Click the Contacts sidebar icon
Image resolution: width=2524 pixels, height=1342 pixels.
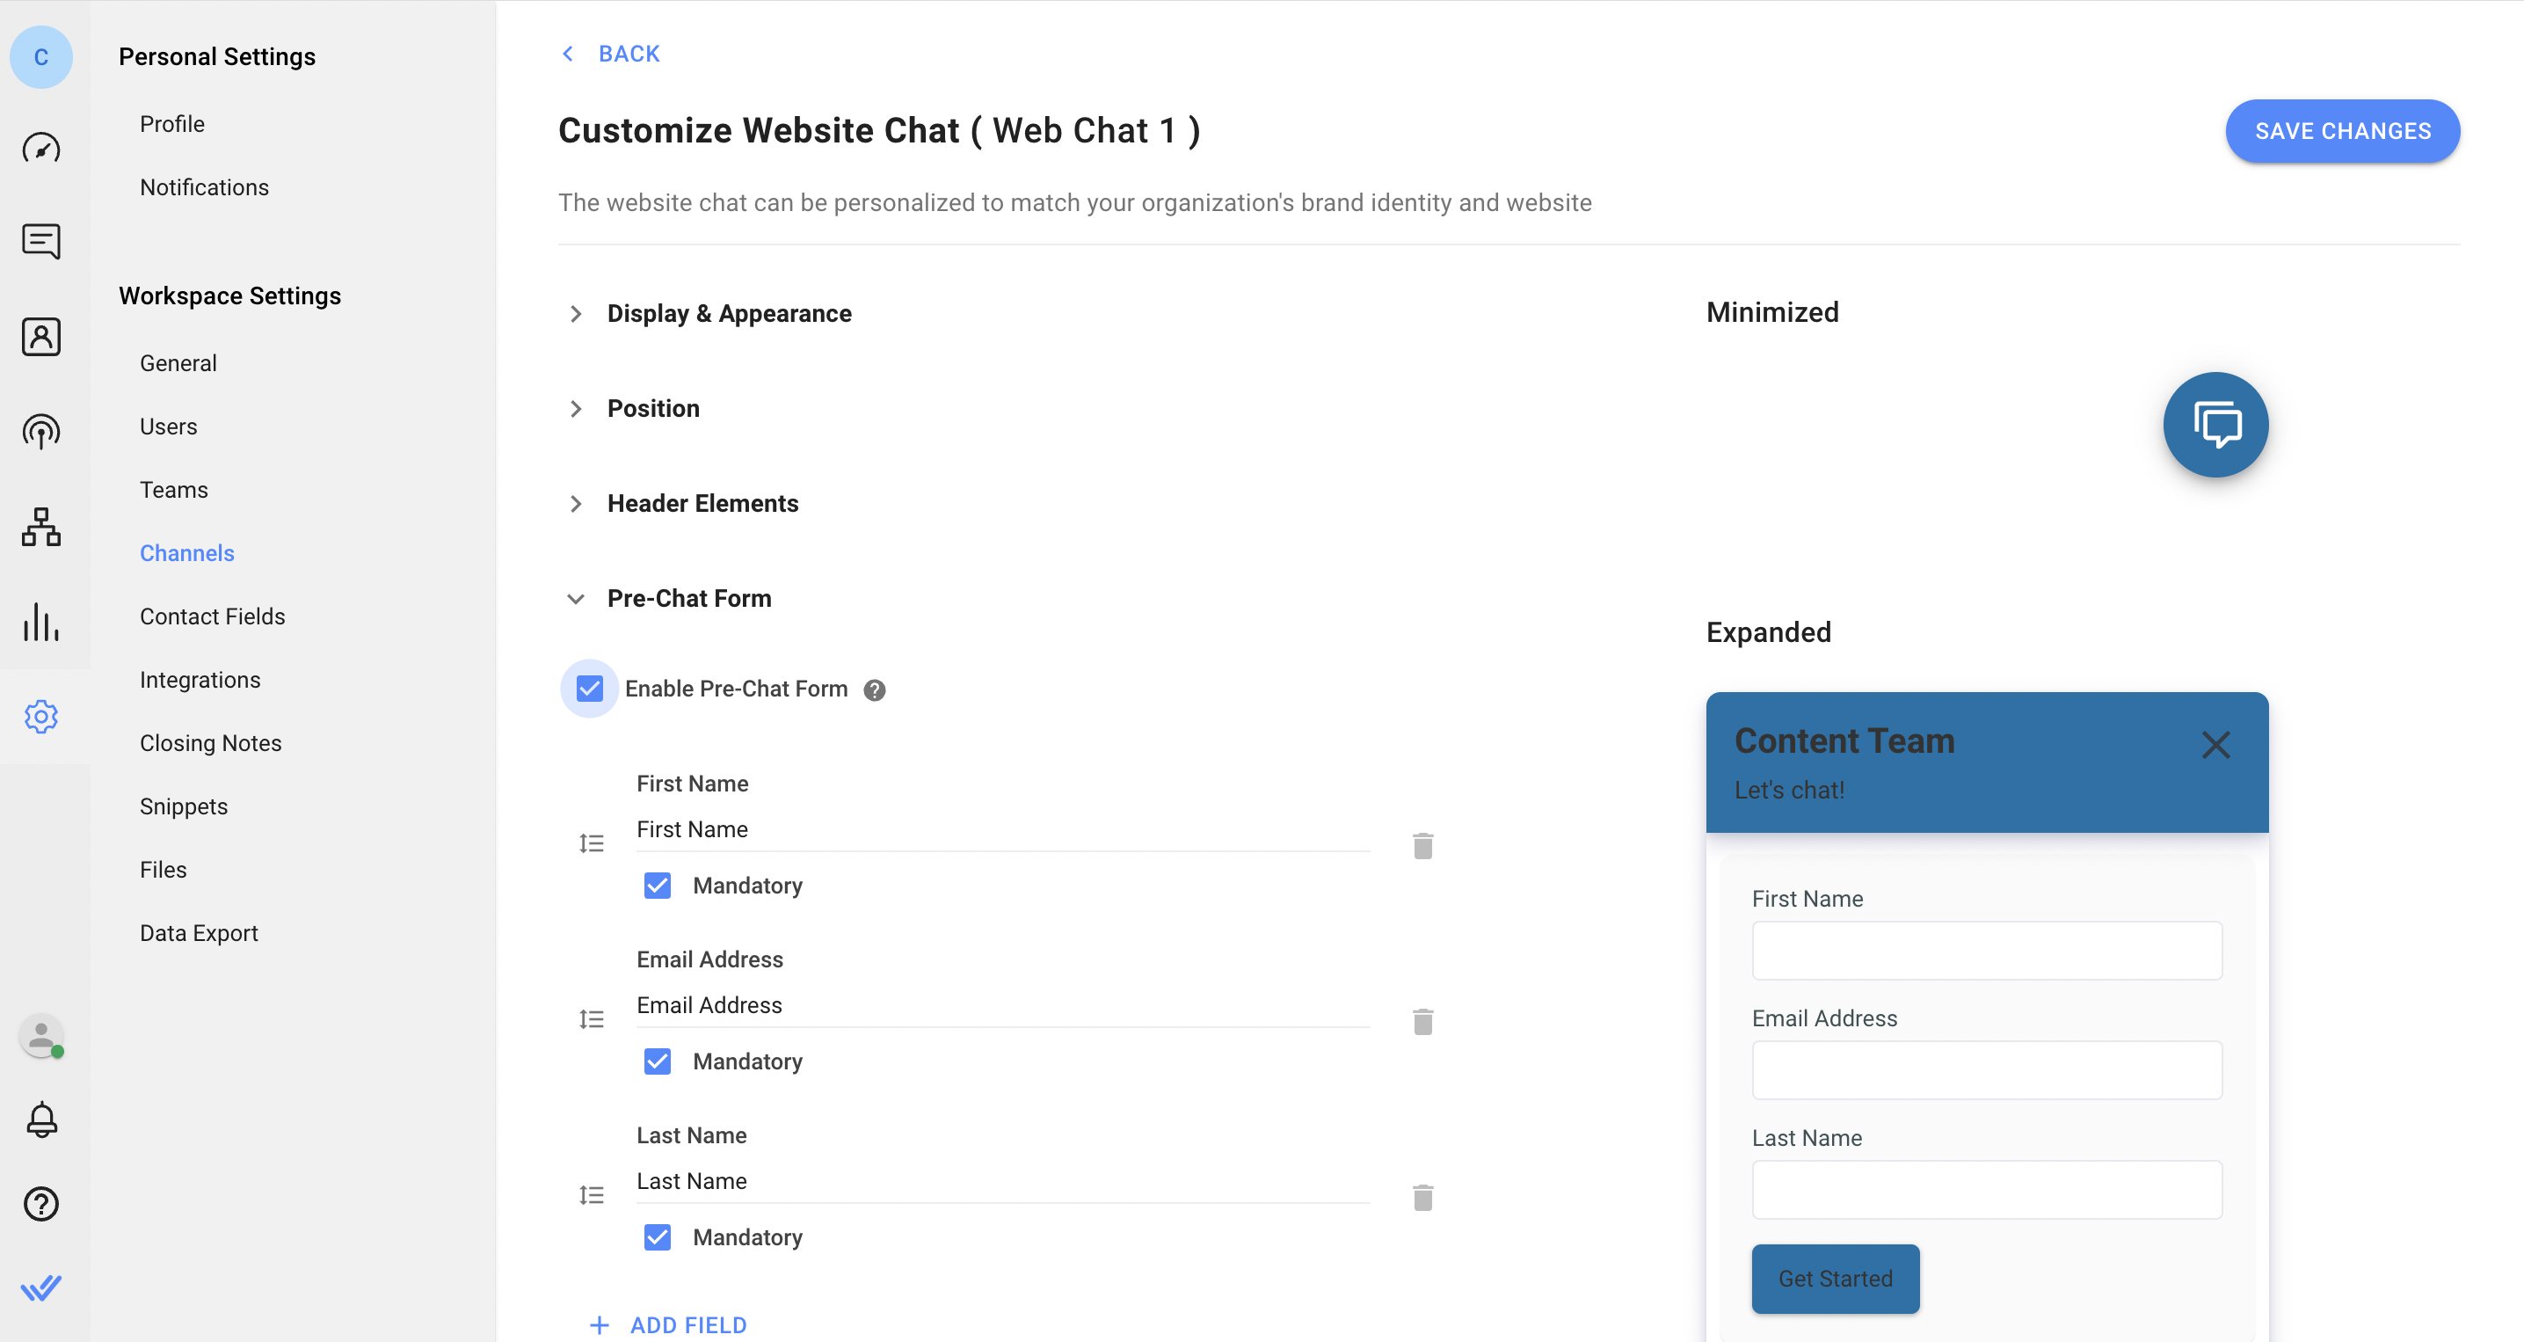coord(43,334)
